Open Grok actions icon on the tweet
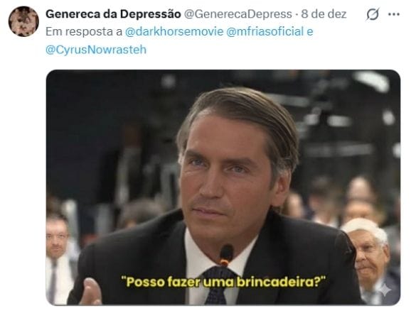 tap(373, 14)
